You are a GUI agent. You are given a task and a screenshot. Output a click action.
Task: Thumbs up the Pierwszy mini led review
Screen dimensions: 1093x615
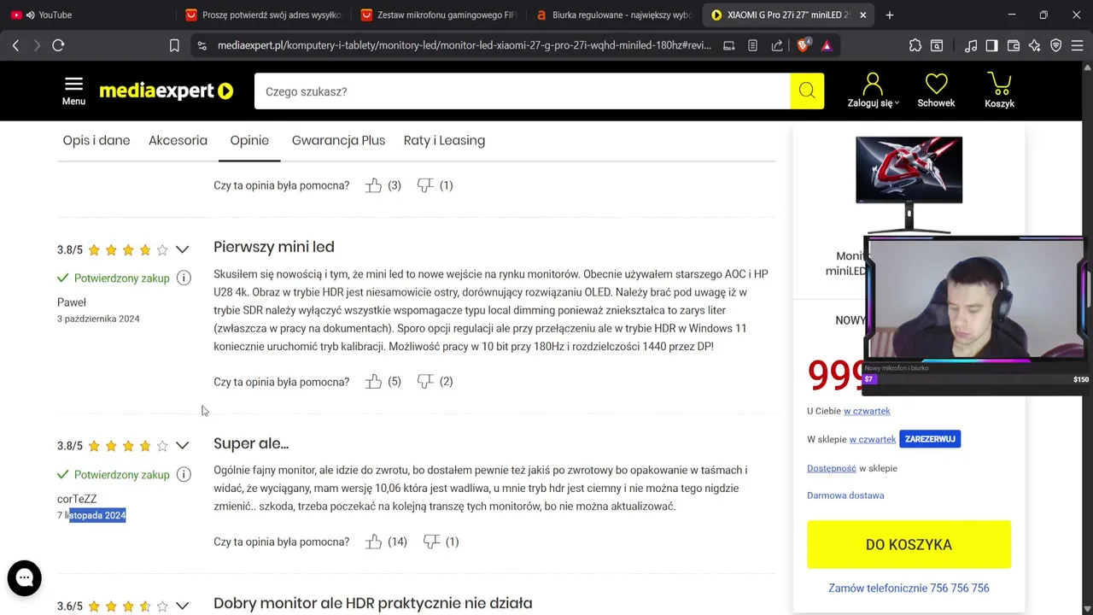click(x=373, y=381)
